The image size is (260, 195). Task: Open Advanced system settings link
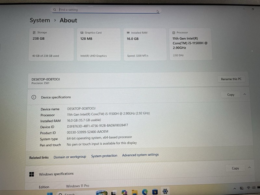coord(140,155)
